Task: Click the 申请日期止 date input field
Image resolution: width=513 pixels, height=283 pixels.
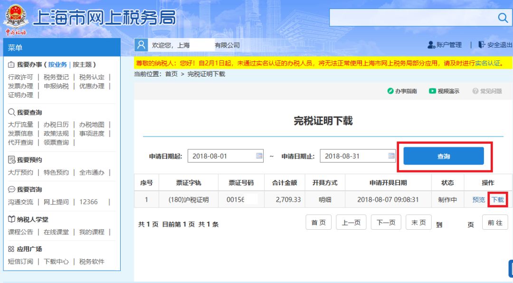Action: [x=358, y=156]
